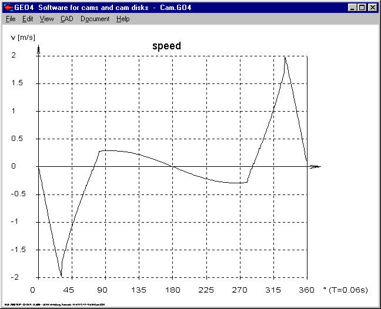This screenshot has height=309, width=381.
Task: Click the 'speed' chart title
Action: pos(166,46)
